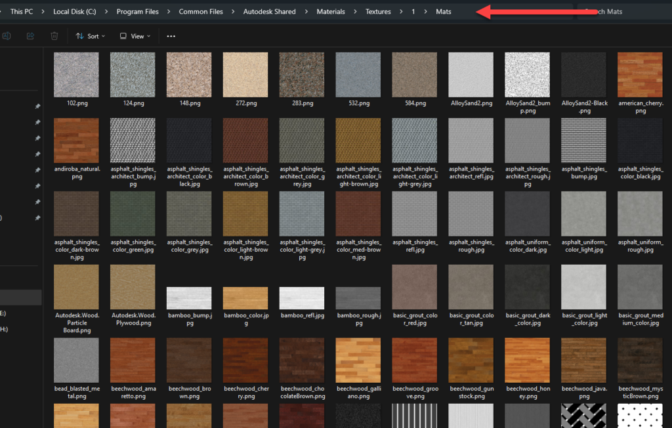Click the Search Mats box
The width and height of the screenshot is (672, 428).
tap(623, 12)
